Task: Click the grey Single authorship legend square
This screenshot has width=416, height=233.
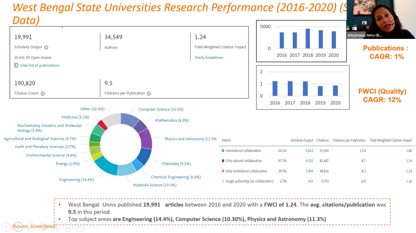Action: (x=223, y=181)
